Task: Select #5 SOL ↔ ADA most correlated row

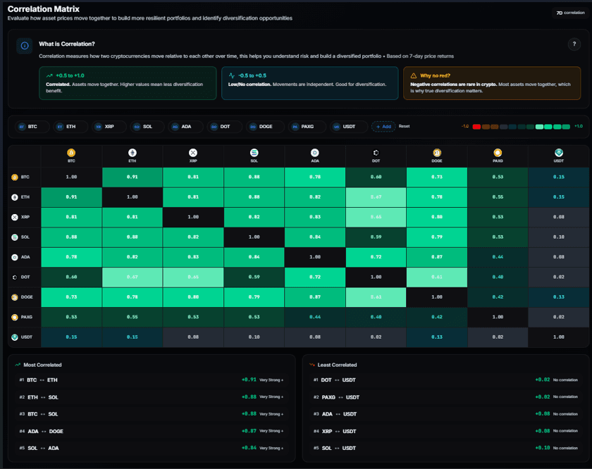Action: coord(152,448)
